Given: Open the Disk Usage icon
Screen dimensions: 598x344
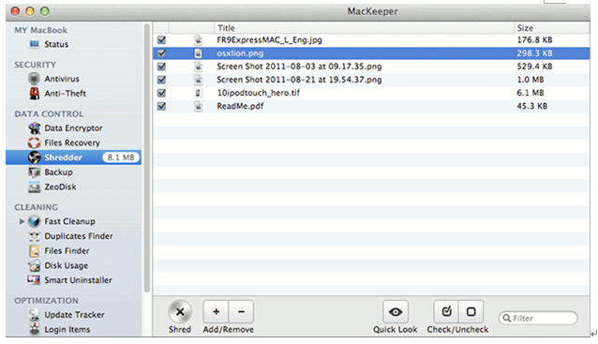Looking at the screenshot, I should pyautogui.click(x=34, y=266).
